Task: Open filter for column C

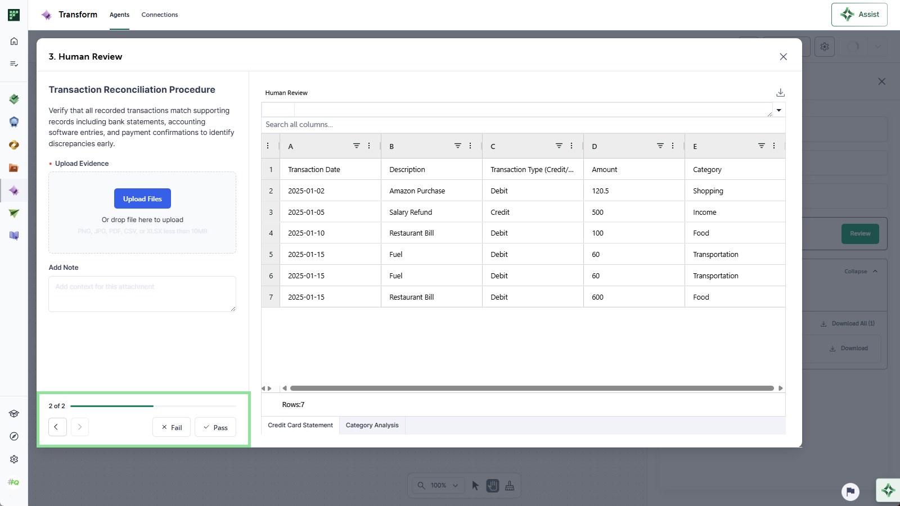Action: pyautogui.click(x=559, y=146)
